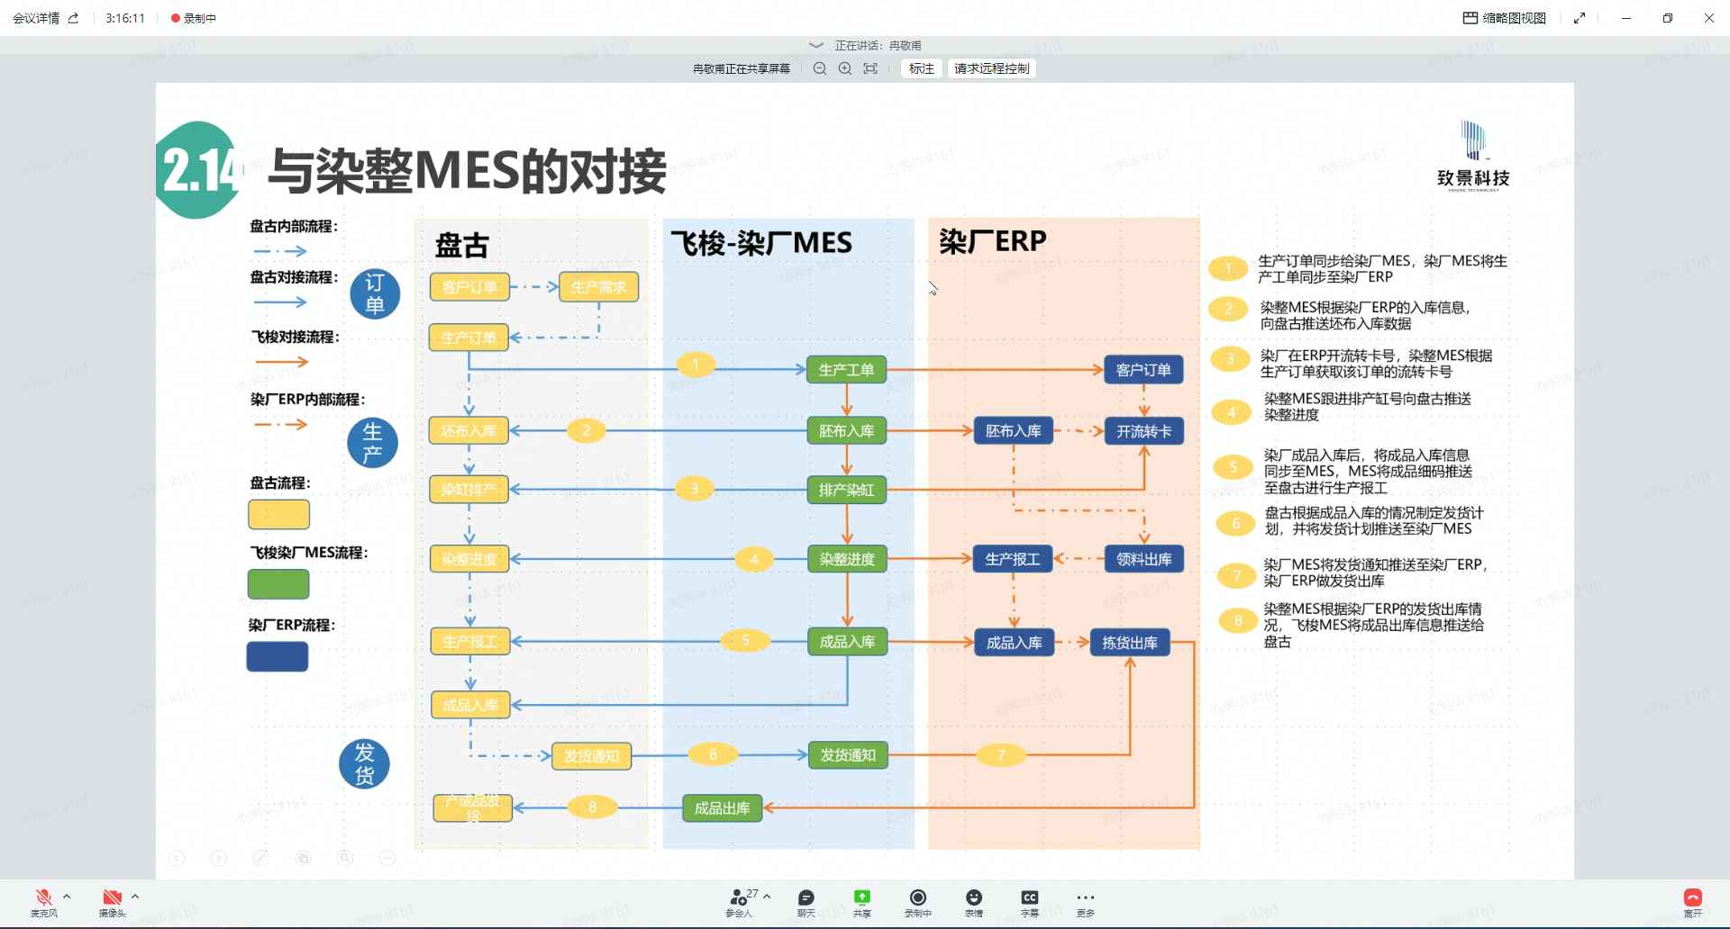Switch to 缩略图视图 thumbnail view
Screen dimensions: 1730x929
pyautogui.click(x=1505, y=18)
